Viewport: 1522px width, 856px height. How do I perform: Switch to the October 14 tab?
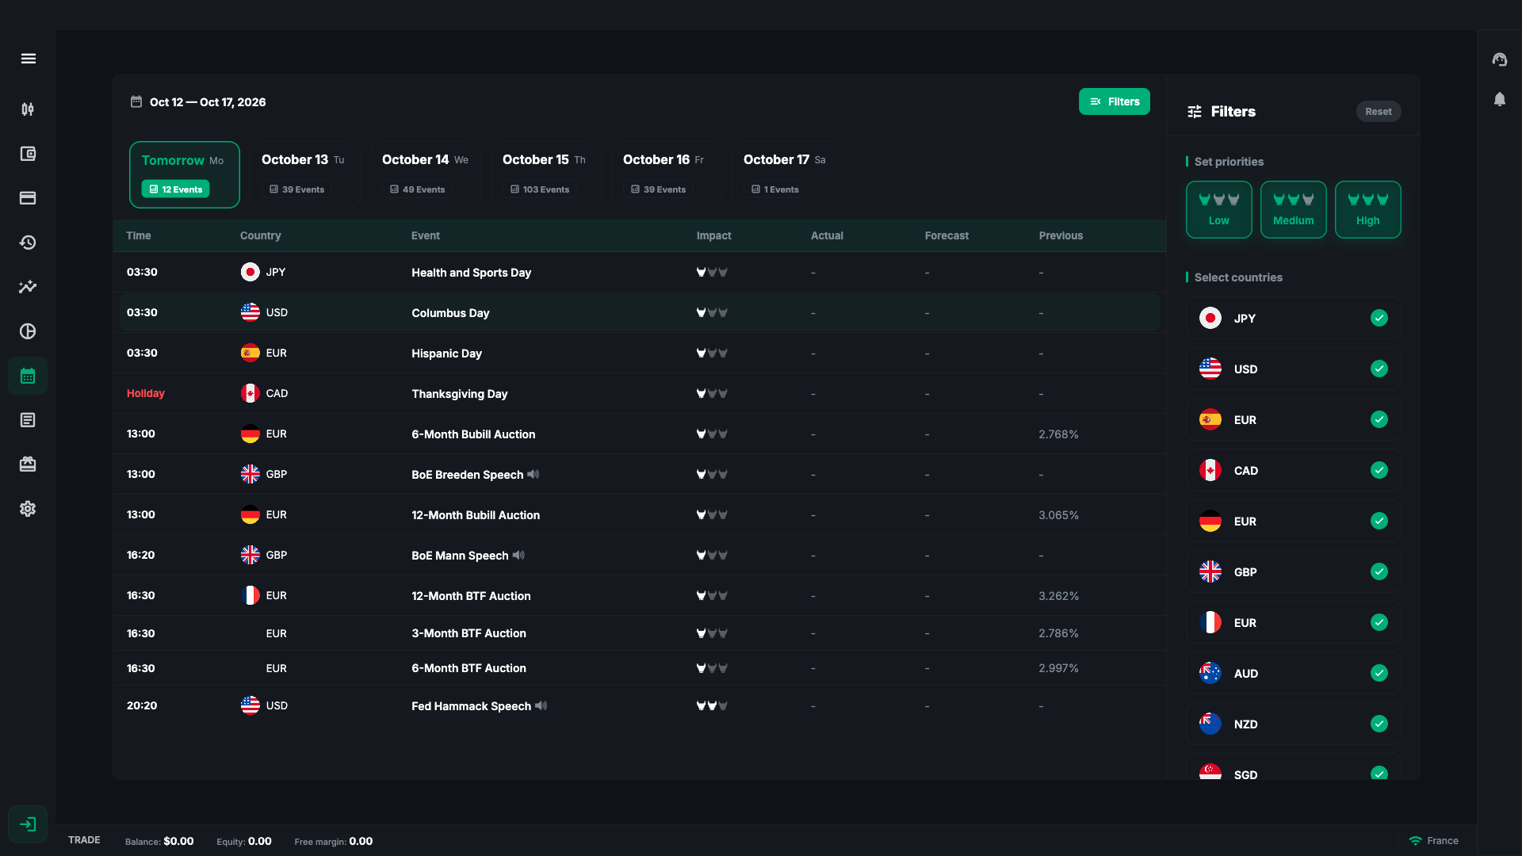pyautogui.click(x=426, y=174)
